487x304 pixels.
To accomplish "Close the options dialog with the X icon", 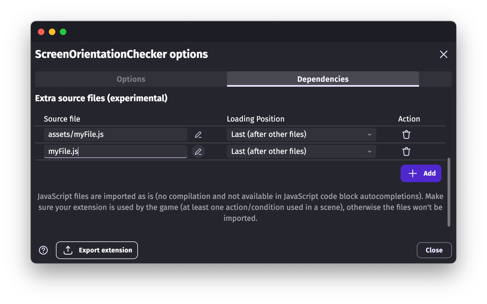I will (x=443, y=54).
